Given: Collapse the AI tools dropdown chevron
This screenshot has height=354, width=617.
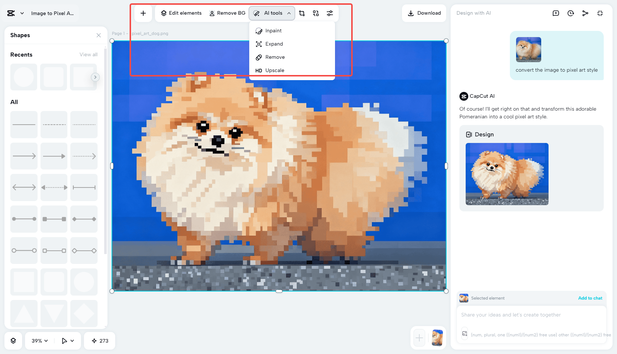Looking at the screenshot, I should [289, 13].
